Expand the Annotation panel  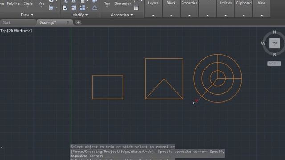(x=122, y=15)
